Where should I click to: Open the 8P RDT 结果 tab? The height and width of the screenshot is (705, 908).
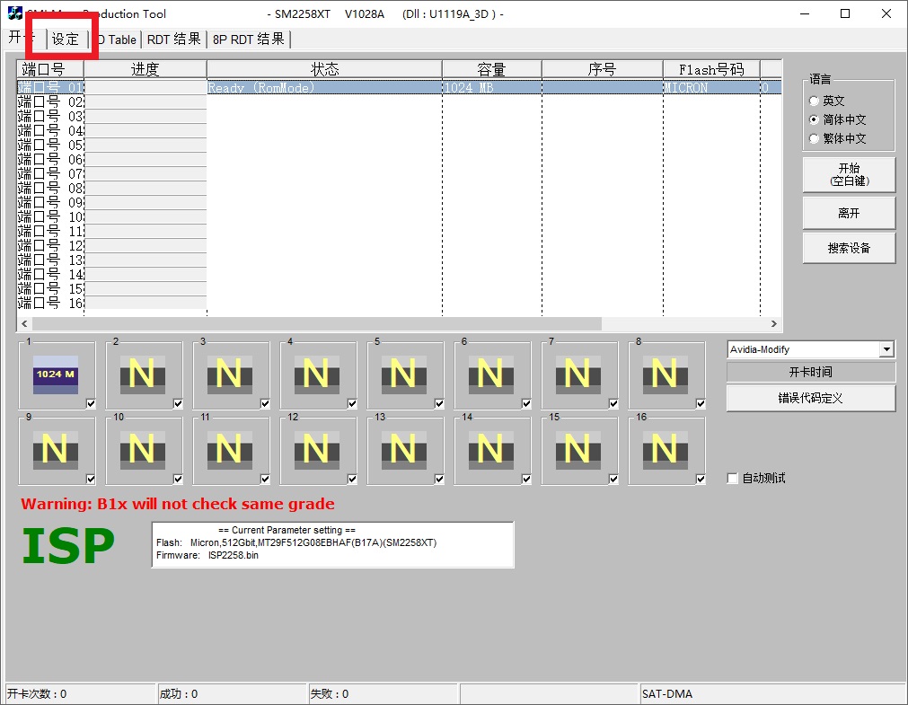pos(249,40)
